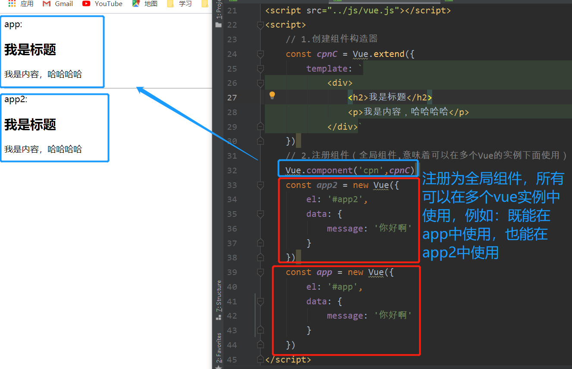Click the '你好啊' string on line 42
572x369 pixels.
point(393,316)
